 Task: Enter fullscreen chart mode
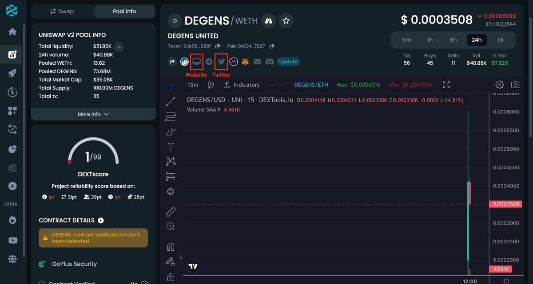pos(446,85)
